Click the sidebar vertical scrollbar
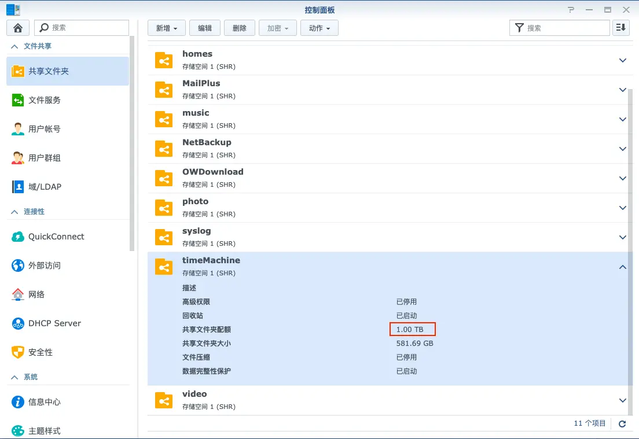Image resolution: width=639 pixels, height=439 pixels. point(131,142)
